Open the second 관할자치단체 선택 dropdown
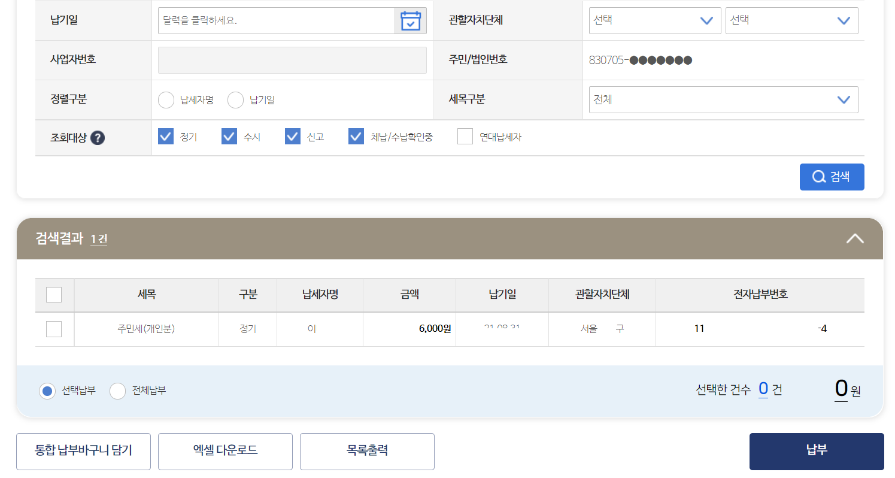Screen dimensions: 895x478 (791, 20)
